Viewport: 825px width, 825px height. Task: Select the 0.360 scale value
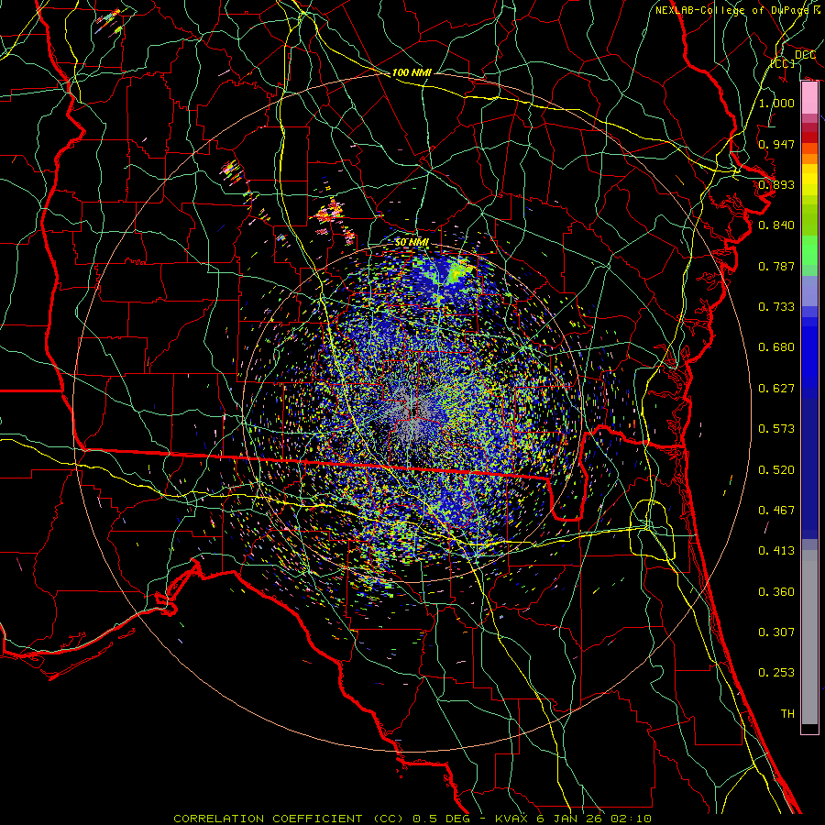(x=776, y=592)
